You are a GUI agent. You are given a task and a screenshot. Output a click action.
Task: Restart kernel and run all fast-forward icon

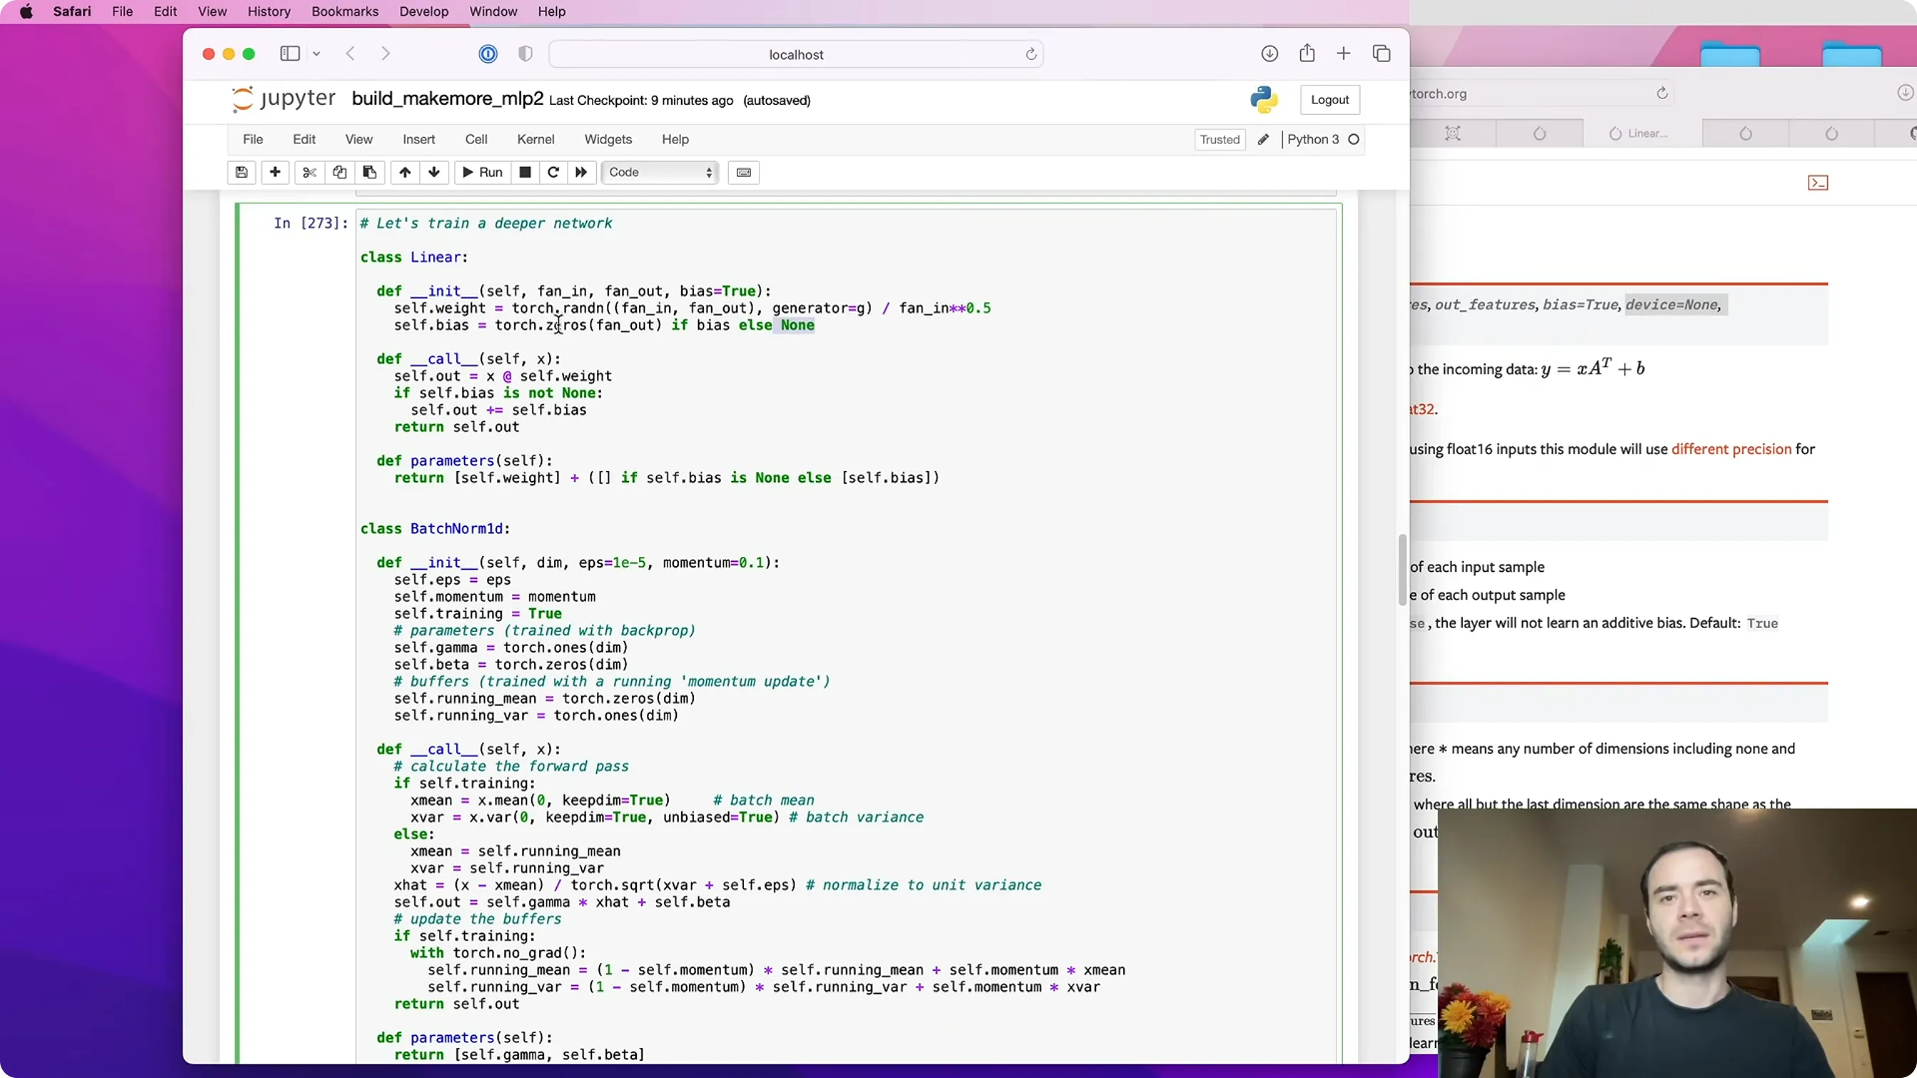[581, 173]
